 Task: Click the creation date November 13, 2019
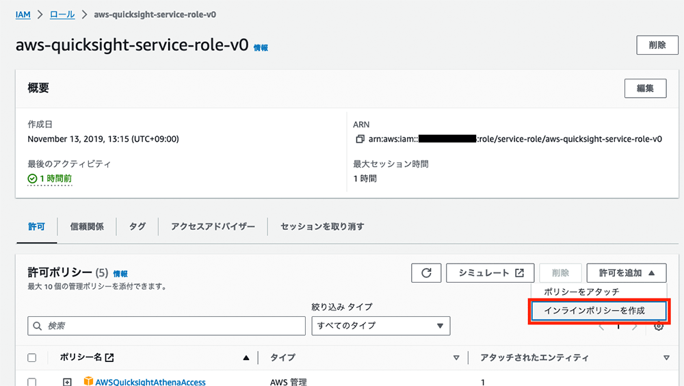[103, 139]
